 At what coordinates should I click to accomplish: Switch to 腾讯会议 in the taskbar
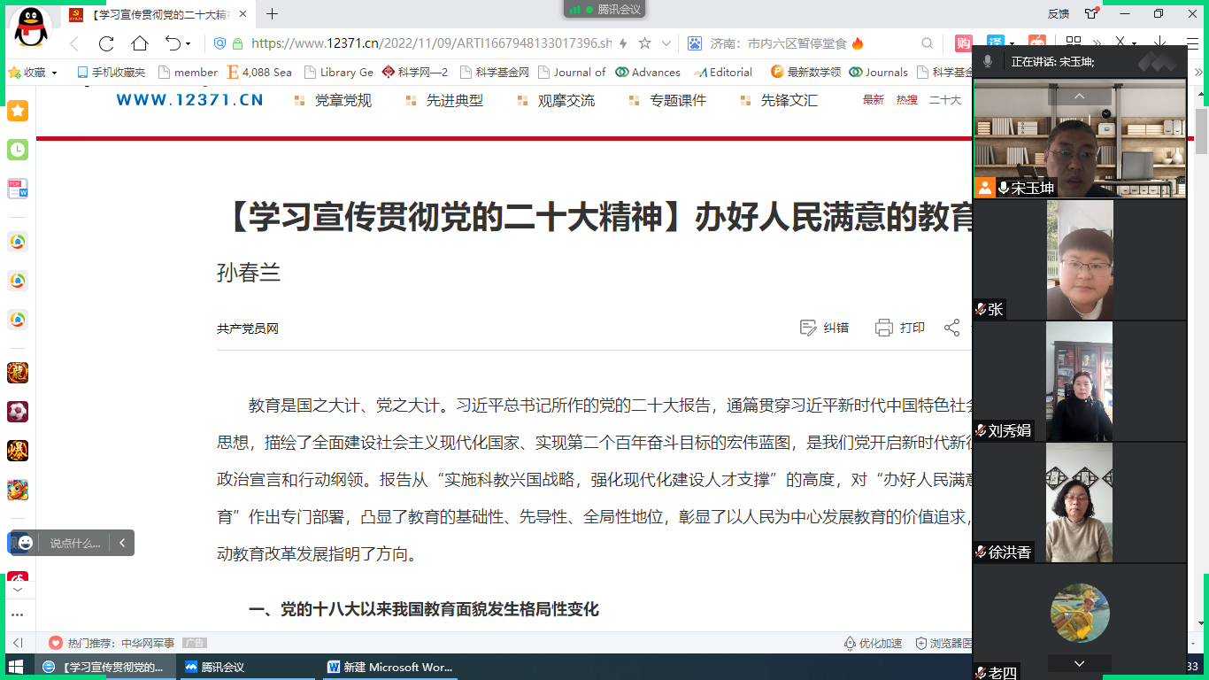point(247,667)
